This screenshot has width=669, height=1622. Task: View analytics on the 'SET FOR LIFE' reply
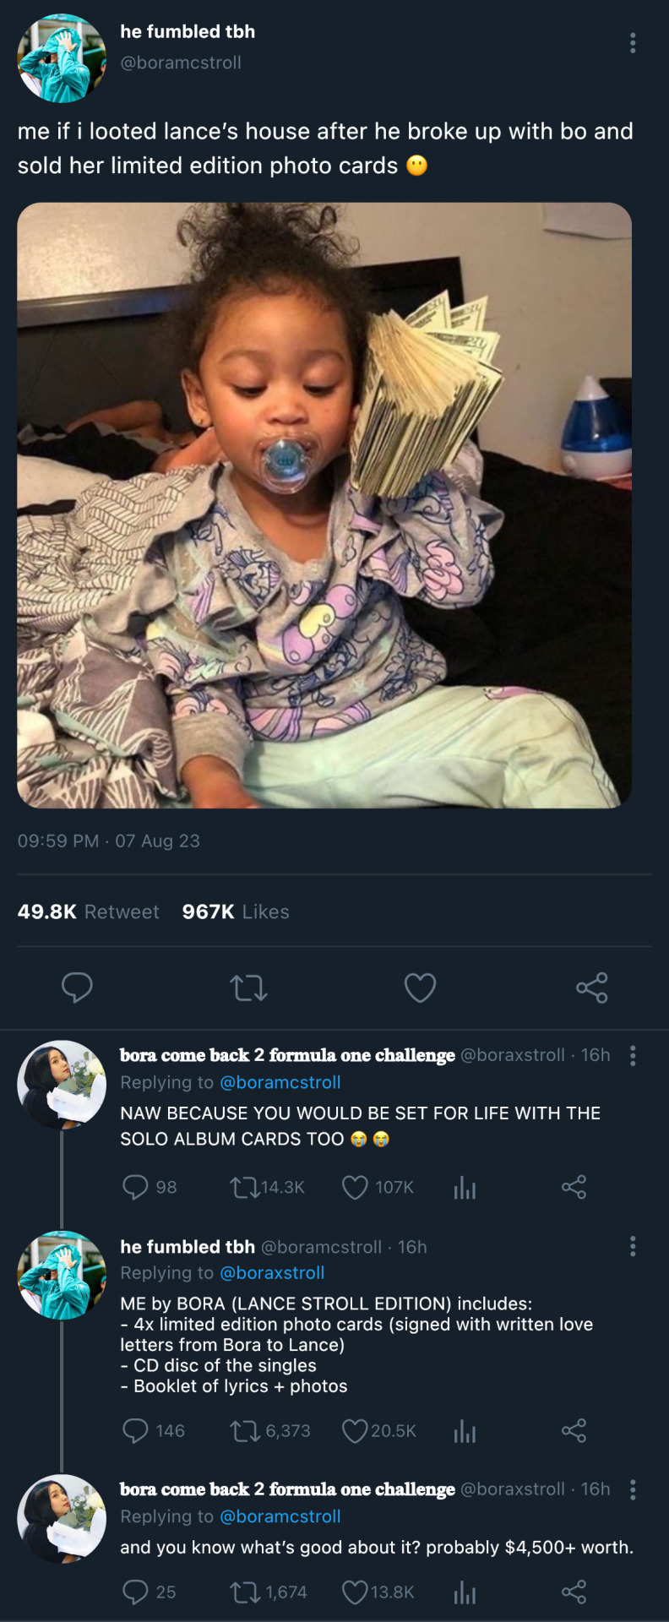click(x=465, y=1188)
